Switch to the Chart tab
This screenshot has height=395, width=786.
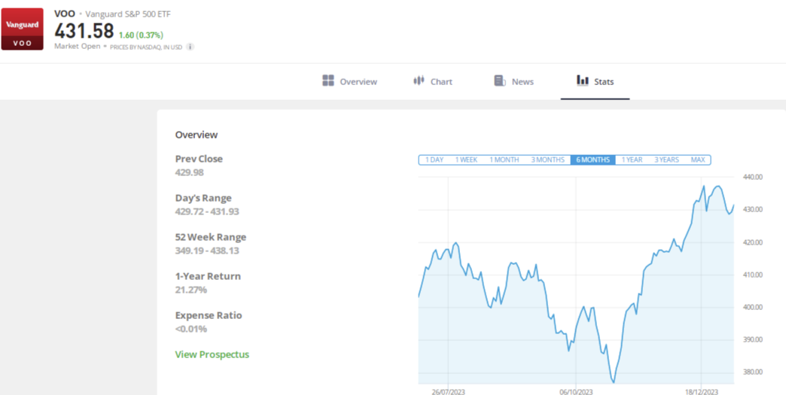[433, 81]
